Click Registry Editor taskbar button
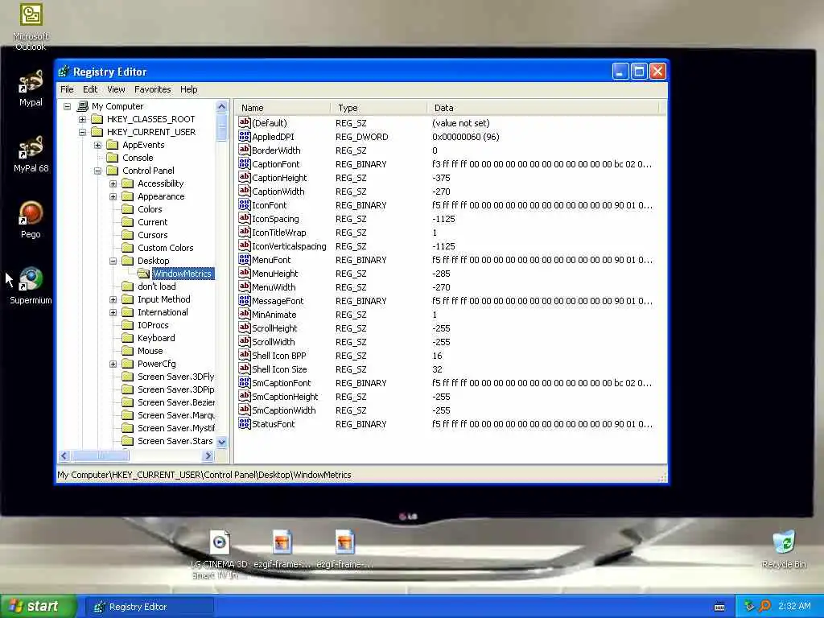 coord(150,607)
